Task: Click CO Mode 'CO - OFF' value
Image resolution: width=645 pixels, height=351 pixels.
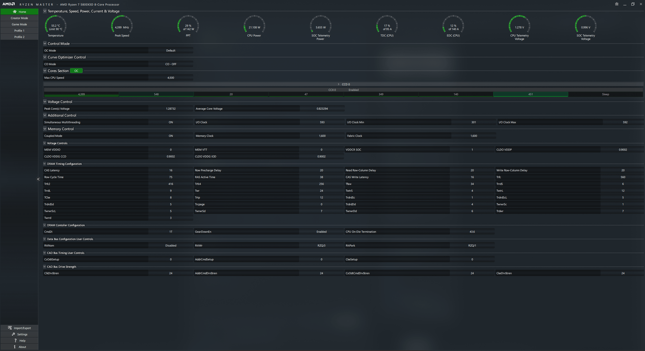Action: (x=171, y=64)
